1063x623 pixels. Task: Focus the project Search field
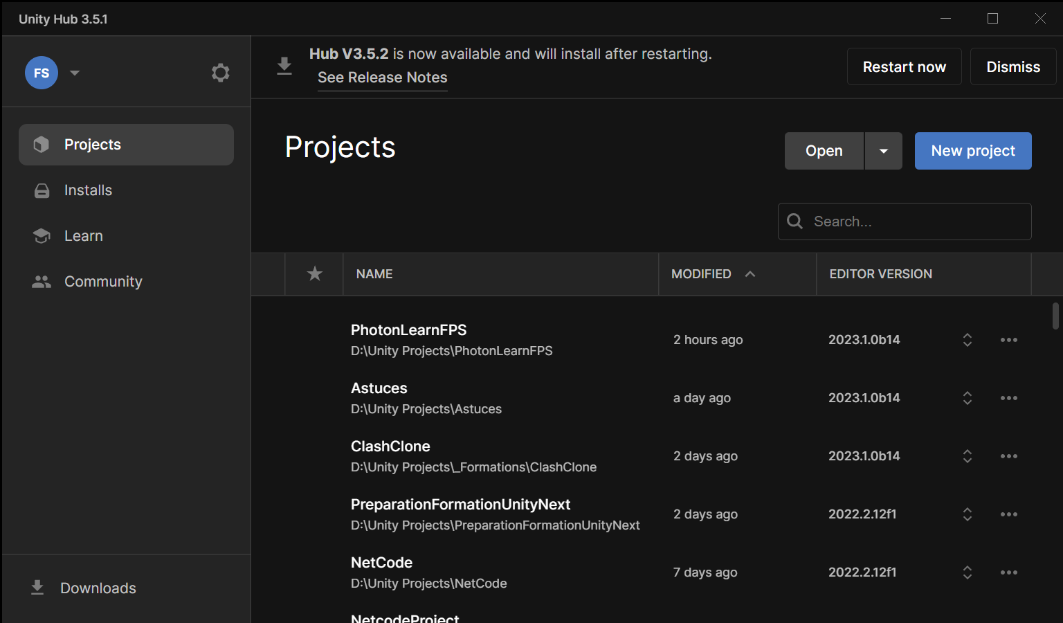coord(905,222)
